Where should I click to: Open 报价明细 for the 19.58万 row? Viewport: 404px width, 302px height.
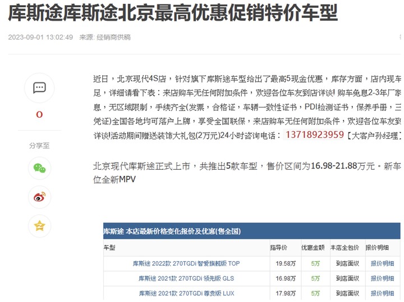coord(382,263)
